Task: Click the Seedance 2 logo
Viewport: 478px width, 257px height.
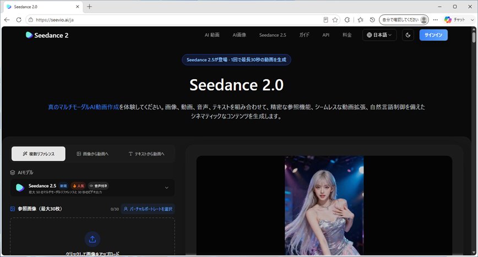Action: tap(47, 35)
